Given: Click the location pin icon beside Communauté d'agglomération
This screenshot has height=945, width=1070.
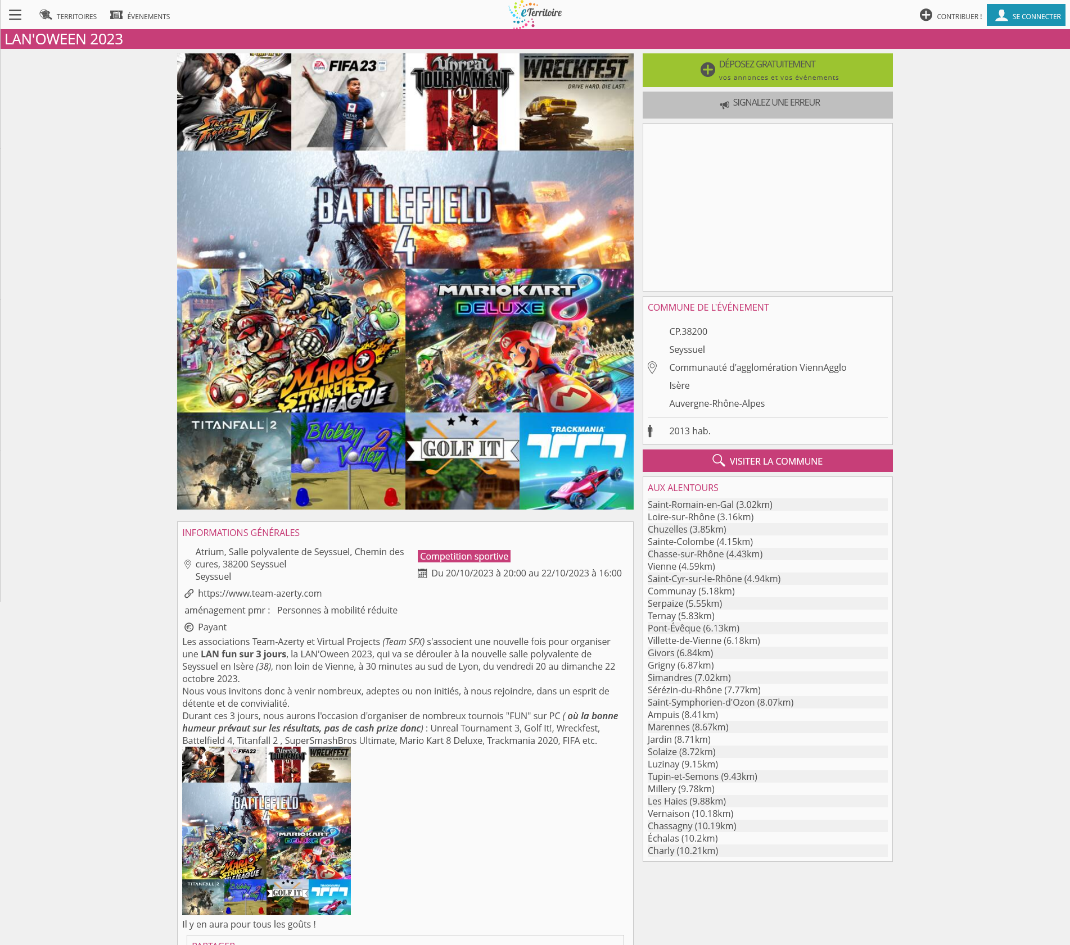Looking at the screenshot, I should click(x=652, y=367).
